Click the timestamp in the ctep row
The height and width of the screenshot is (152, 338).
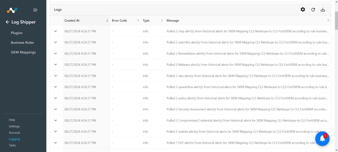(80, 31)
